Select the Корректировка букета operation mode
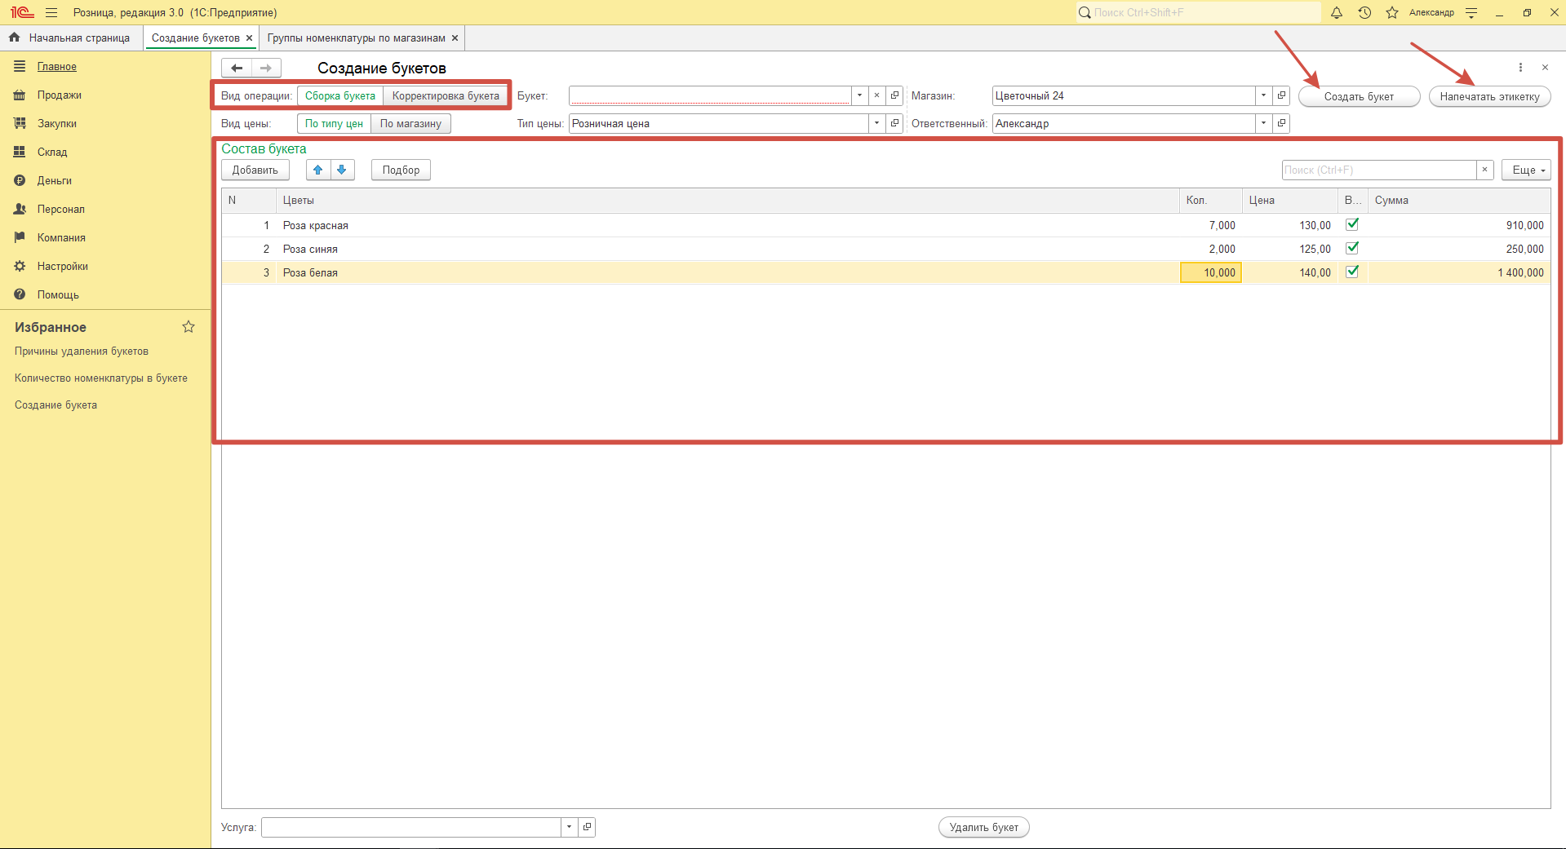The width and height of the screenshot is (1566, 849). point(446,95)
